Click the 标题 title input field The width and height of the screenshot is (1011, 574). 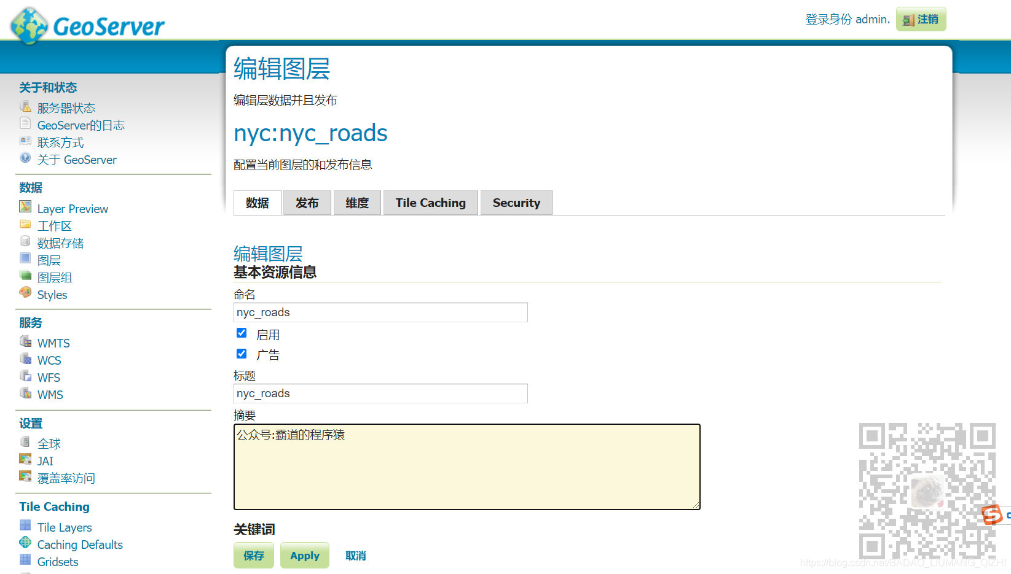point(380,394)
